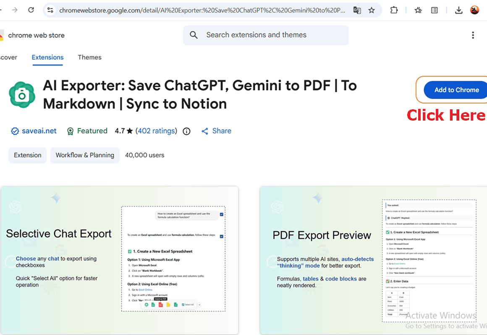The image size is (487, 335).
Task: Open the reading list icon
Action: (x=435, y=10)
